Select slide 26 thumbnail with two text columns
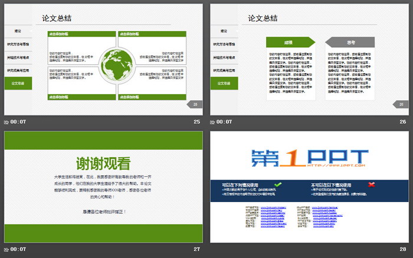The width and height of the screenshot is (413, 258). [309, 59]
